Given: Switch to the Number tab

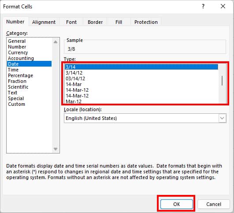Looking at the screenshot, I should [x=15, y=22].
